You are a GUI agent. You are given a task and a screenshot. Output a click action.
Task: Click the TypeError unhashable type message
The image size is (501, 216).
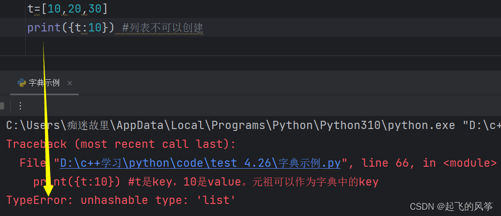(121, 201)
